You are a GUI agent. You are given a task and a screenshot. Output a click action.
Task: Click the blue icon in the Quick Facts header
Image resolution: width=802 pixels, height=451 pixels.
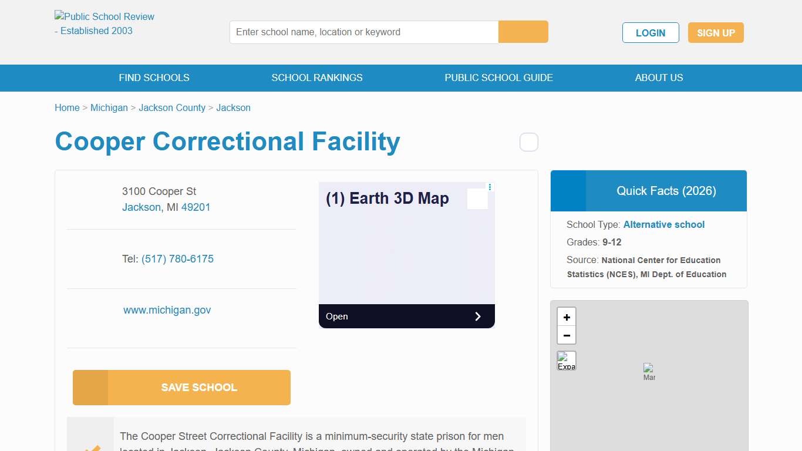click(567, 190)
